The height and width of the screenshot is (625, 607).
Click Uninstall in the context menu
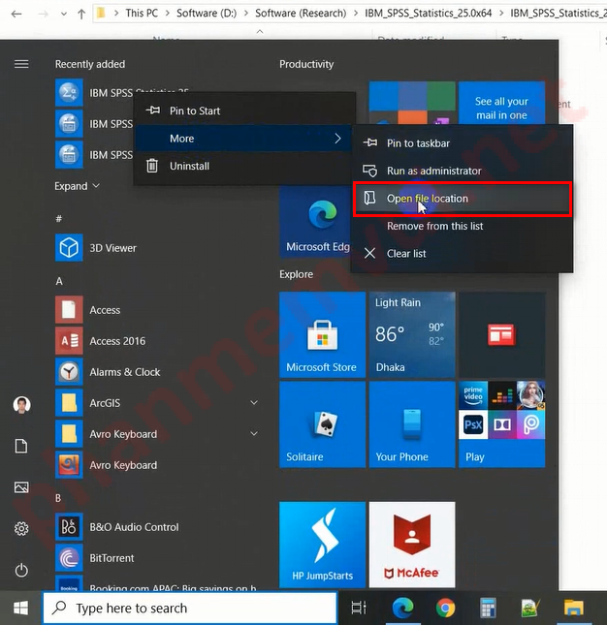(189, 167)
